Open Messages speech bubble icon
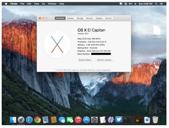Image resolution: width=169 pixels, height=128 pixels. pyautogui.click(x=62, y=120)
